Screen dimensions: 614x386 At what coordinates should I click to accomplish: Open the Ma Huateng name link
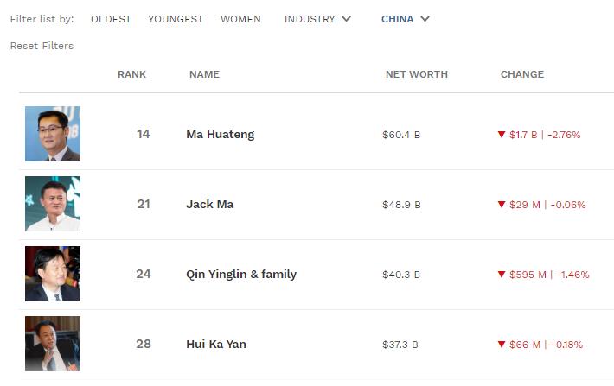220,135
